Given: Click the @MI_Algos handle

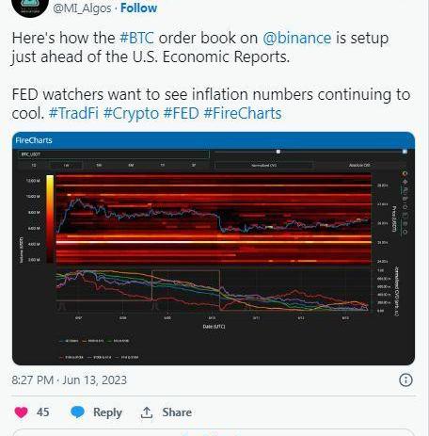Looking at the screenshot, I should [82, 8].
